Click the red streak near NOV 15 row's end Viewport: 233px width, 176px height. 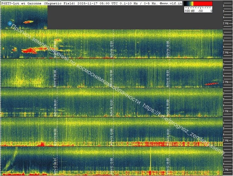tap(211, 84)
